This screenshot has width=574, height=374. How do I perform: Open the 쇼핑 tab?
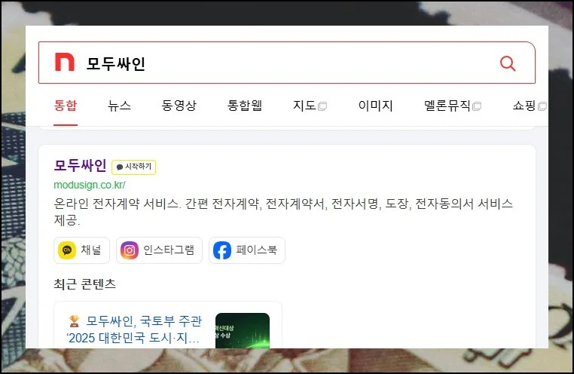(x=524, y=106)
